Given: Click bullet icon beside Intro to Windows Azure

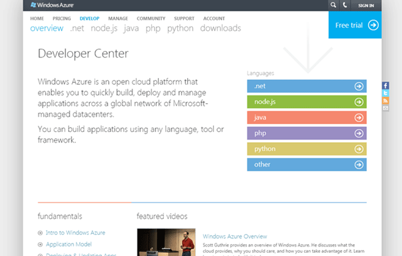Looking at the screenshot, I should click(x=40, y=233).
